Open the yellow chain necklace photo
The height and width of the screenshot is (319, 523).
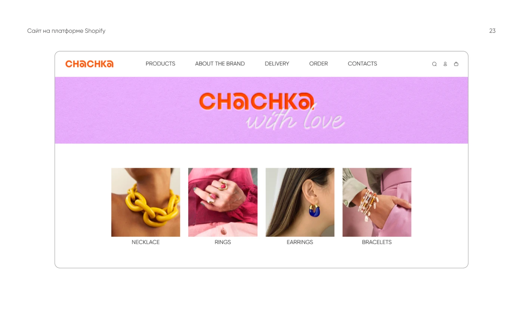point(146,202)
